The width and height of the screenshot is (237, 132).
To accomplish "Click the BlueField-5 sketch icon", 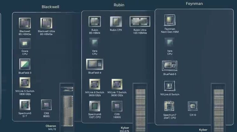I will tap(170, 65).
